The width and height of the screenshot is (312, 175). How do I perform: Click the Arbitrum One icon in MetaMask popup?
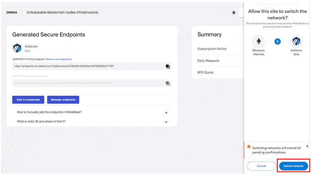296,42
